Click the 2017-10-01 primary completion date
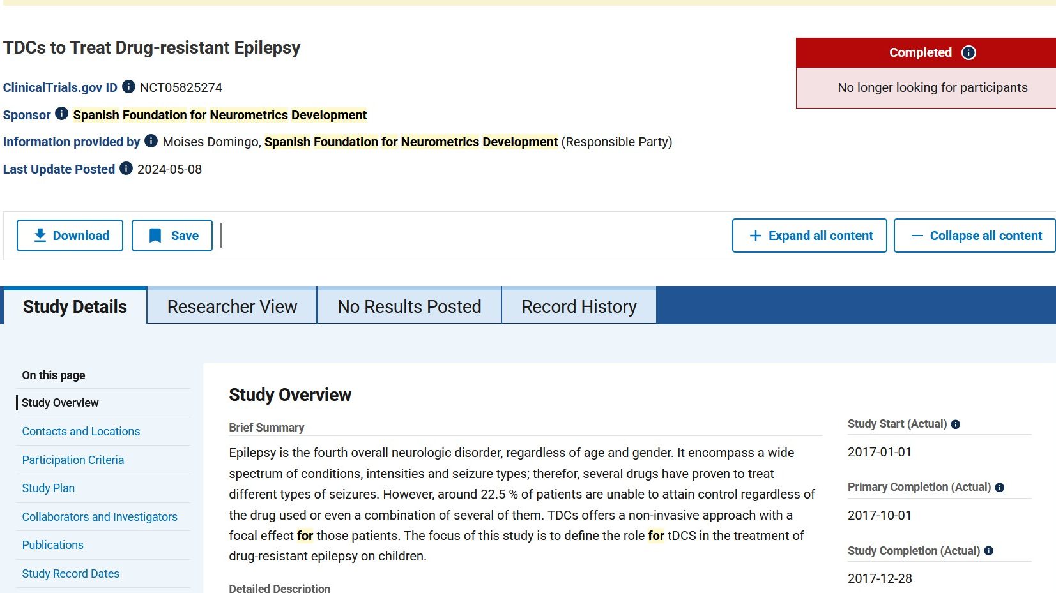 tap(879, 515)
